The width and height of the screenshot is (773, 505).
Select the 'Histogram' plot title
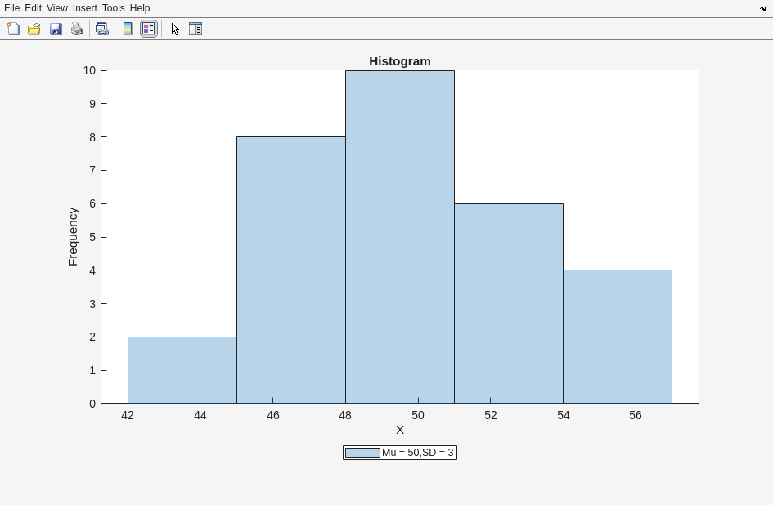[x=399, y=61]
